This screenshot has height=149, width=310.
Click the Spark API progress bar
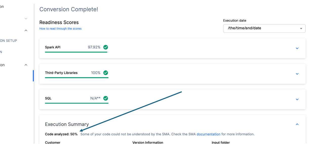(76, 52)
